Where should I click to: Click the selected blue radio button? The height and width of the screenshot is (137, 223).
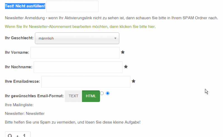coord(108,93)
